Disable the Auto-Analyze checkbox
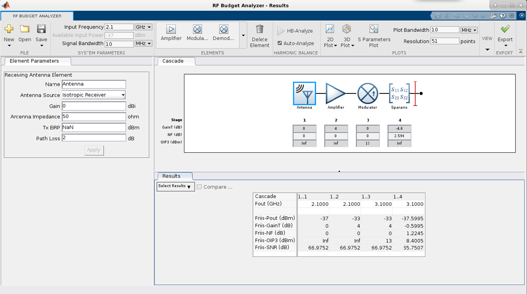527x294 pixels. click(x=280, y=43)
